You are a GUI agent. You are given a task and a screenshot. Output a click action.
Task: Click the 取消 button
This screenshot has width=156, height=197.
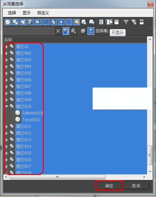[x=136, y=186]
